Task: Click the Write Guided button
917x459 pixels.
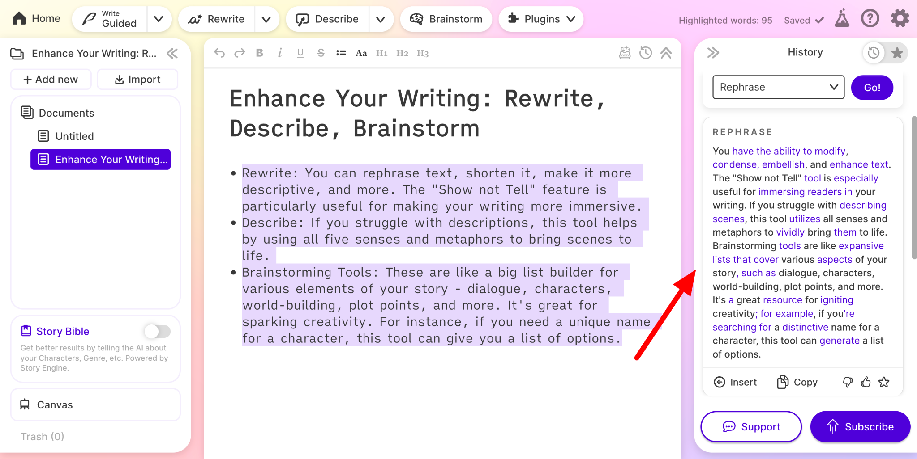Action: pos(110,19)
